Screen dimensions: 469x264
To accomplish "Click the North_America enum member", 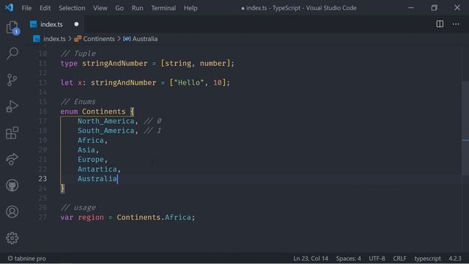I will click(106, 121).
